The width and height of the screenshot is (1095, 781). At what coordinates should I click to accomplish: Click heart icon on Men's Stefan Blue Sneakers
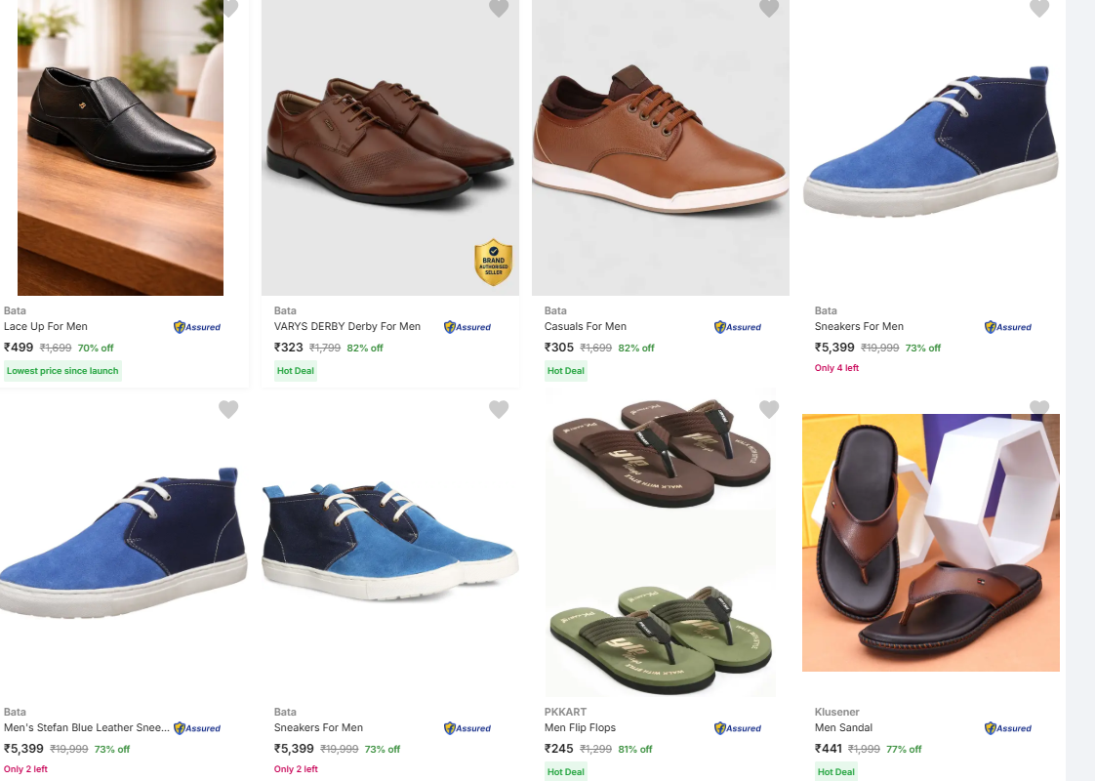pyautogui.click(x=228, y=409)
